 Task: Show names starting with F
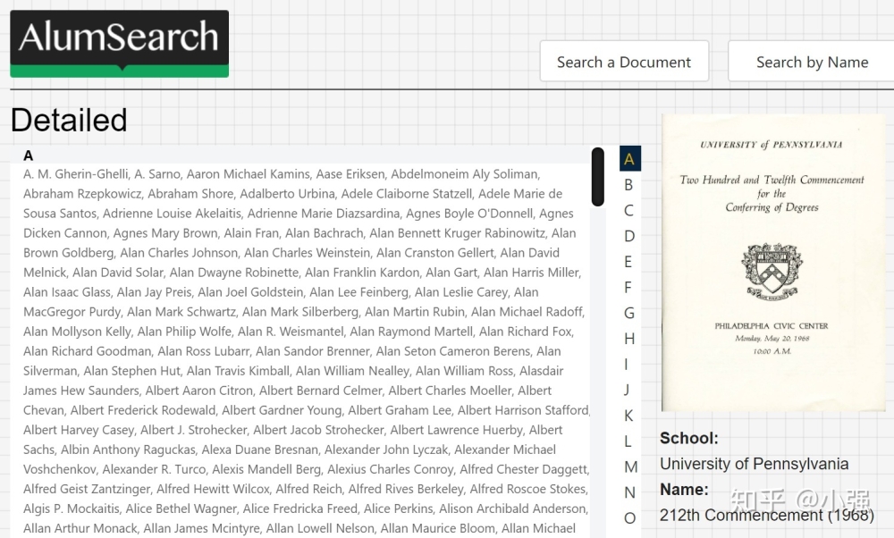tap(628, 287)
